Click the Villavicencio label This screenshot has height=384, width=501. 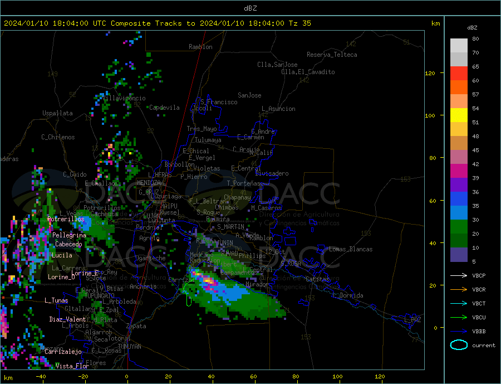tap(125, 98)
